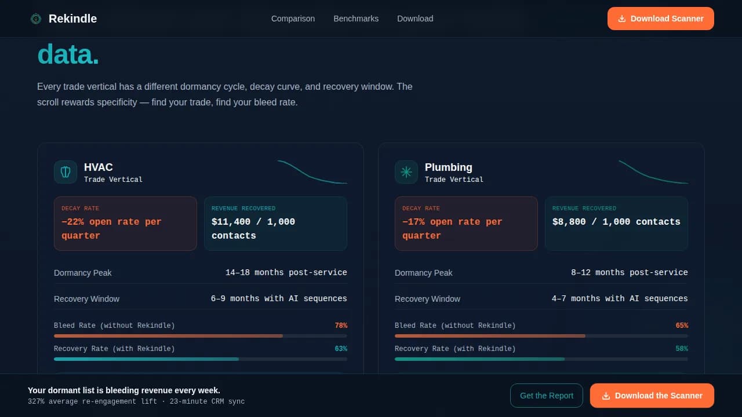
Task: Select the HVAC shield vertical icon
Action: (66, 172)
